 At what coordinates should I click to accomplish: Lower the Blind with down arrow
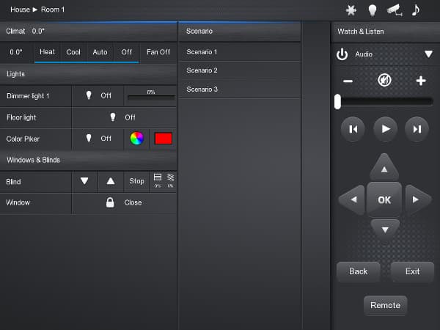coord(84,181)
